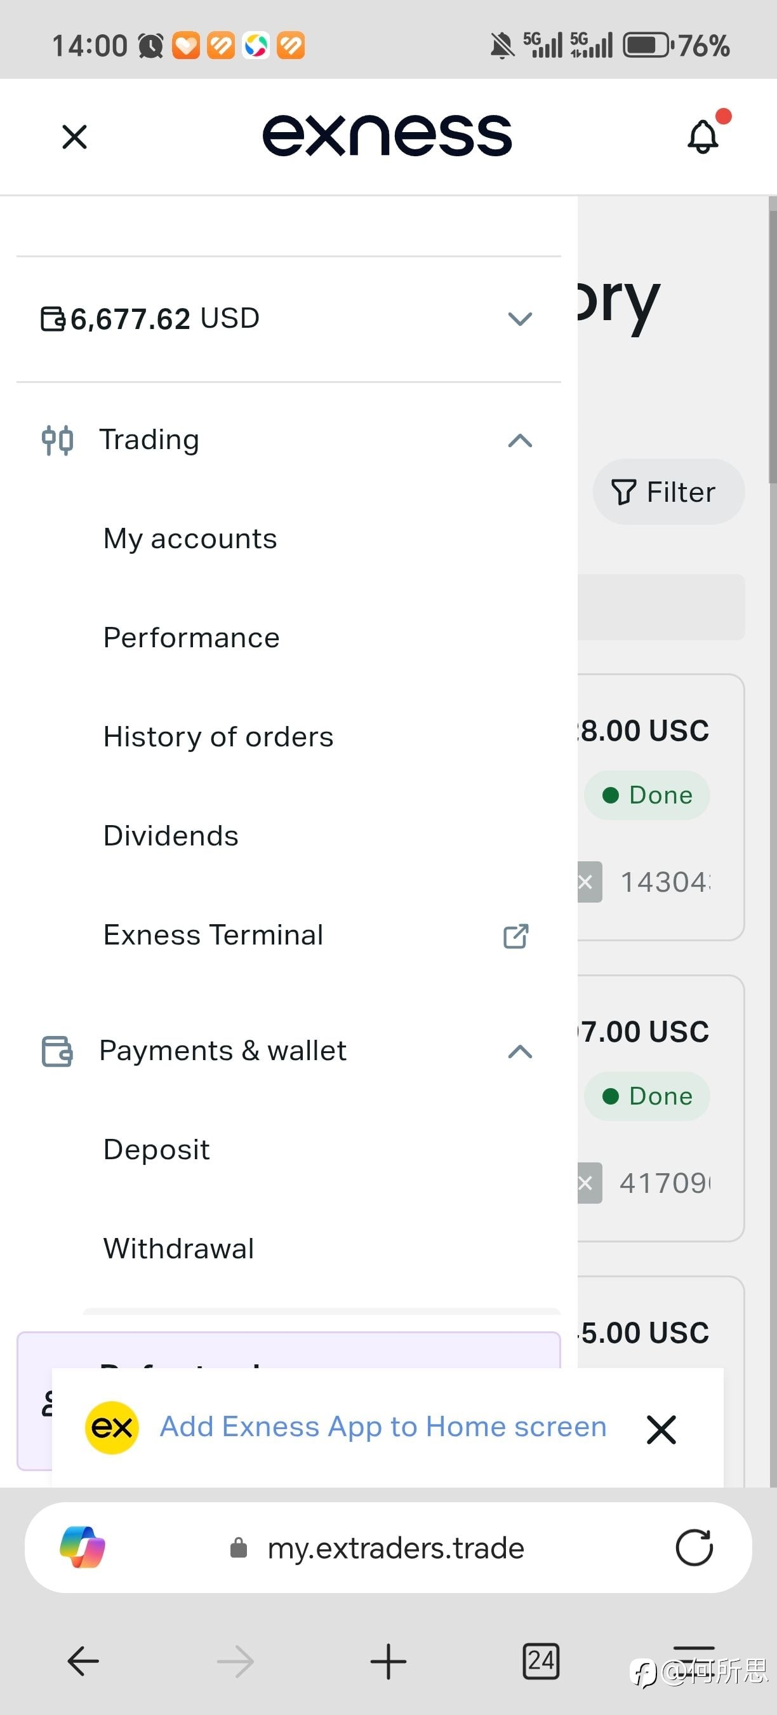
Task: Dismiss the Add to Home screen banner
Action: (661, 1429)
